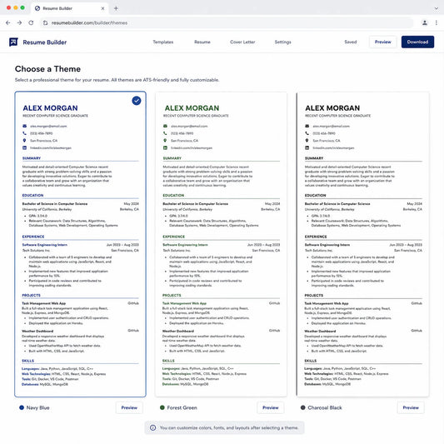Click LinkedIn icon in Navy Blue resume
The height and width of the screenshot is (444, 444).
click(x=24, y=147)
